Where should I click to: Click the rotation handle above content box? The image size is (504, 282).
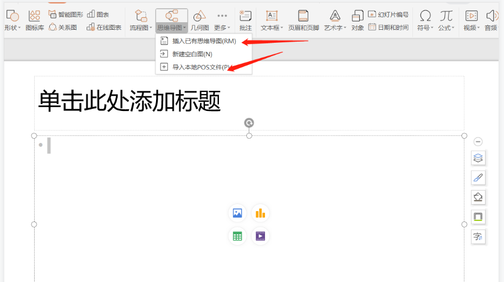tap(249, 123)
